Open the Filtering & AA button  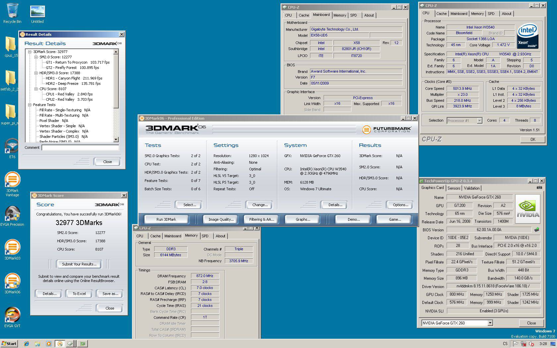pyautogui.click(x=262, y=219)
